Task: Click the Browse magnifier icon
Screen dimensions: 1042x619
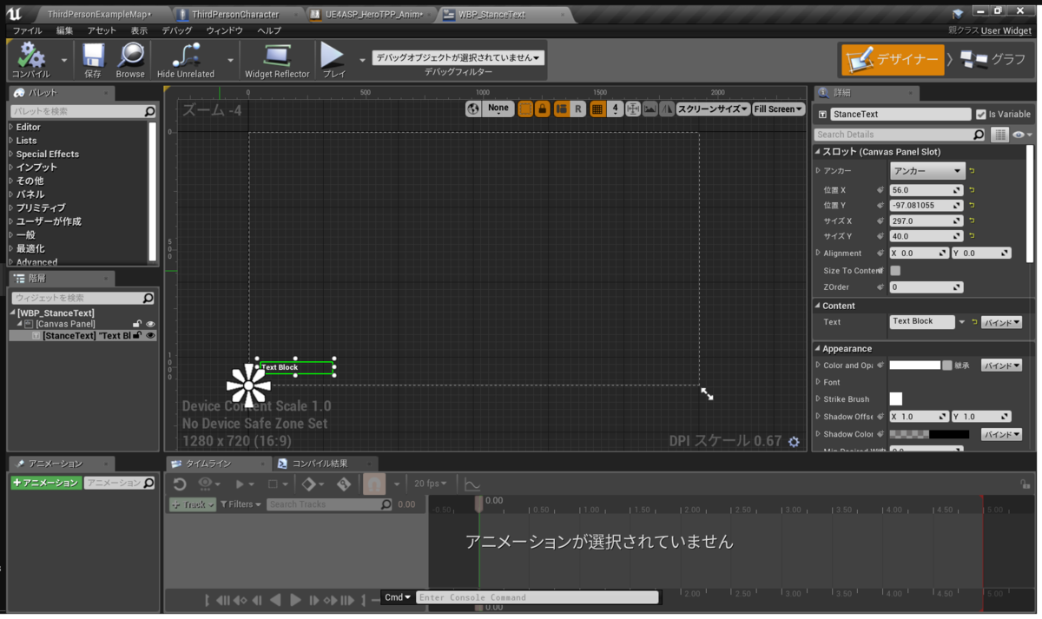Action: tap(130, 56)
